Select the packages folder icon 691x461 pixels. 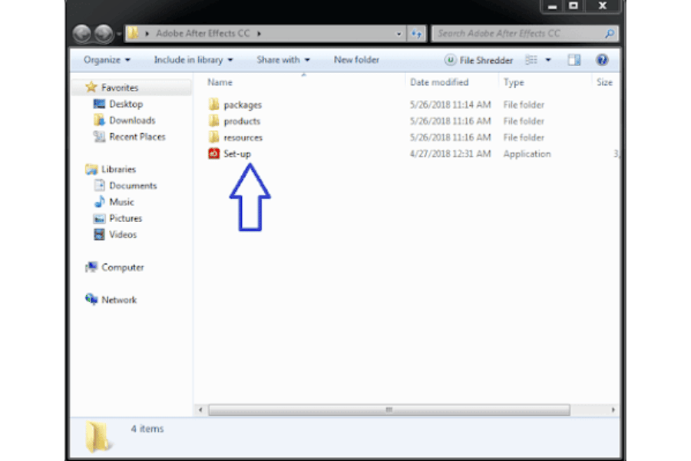[213, 104]
